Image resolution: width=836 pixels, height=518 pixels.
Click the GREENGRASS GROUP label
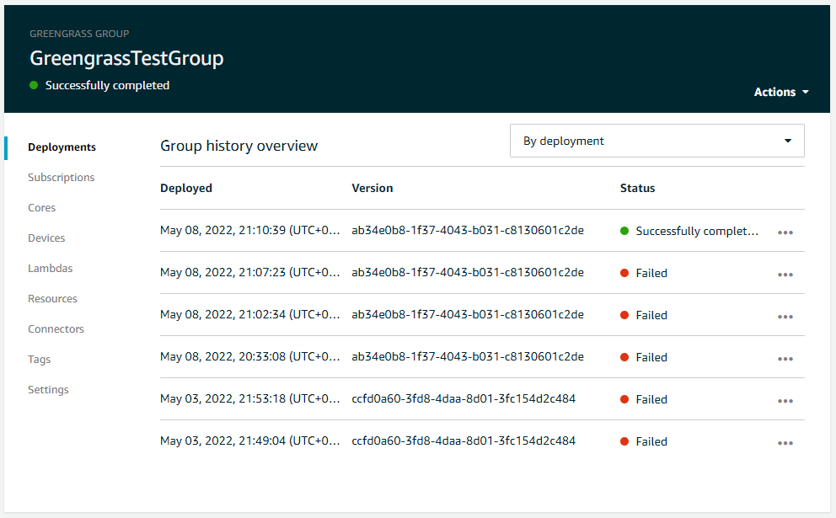click(x=79, y=34)
